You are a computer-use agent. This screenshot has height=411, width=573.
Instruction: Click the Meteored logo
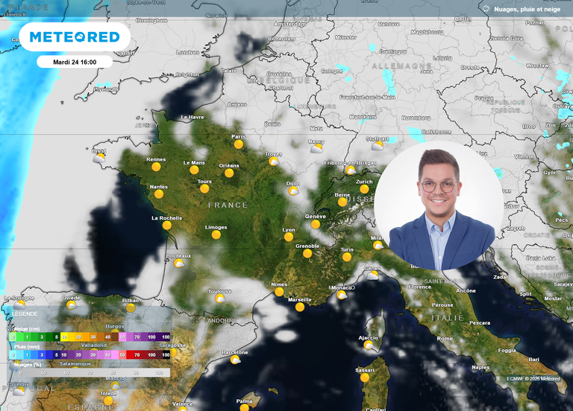pos(75,36)
